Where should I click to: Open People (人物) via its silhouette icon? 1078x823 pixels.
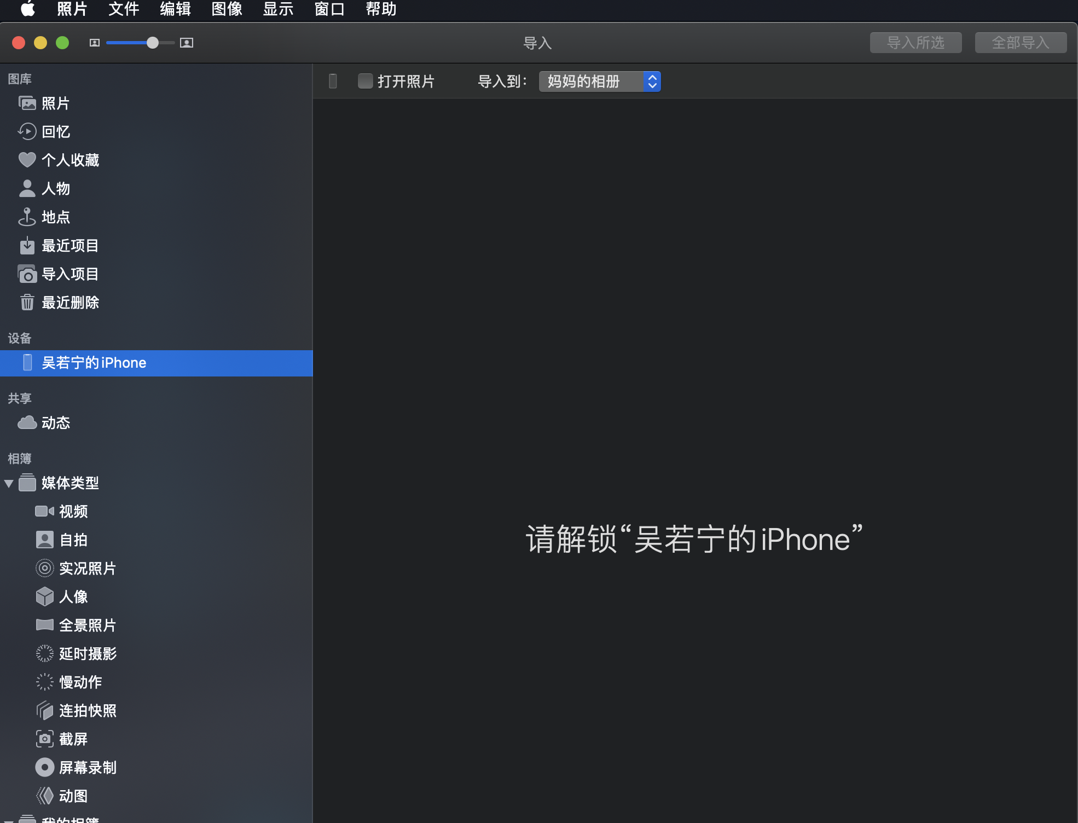(27, 188)
